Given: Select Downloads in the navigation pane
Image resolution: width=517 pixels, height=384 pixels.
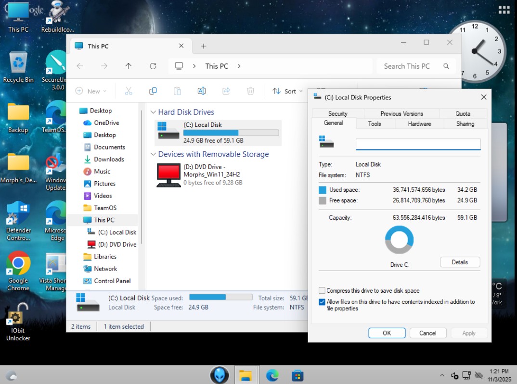Looking at the screenshot, I should pos(109,160).
